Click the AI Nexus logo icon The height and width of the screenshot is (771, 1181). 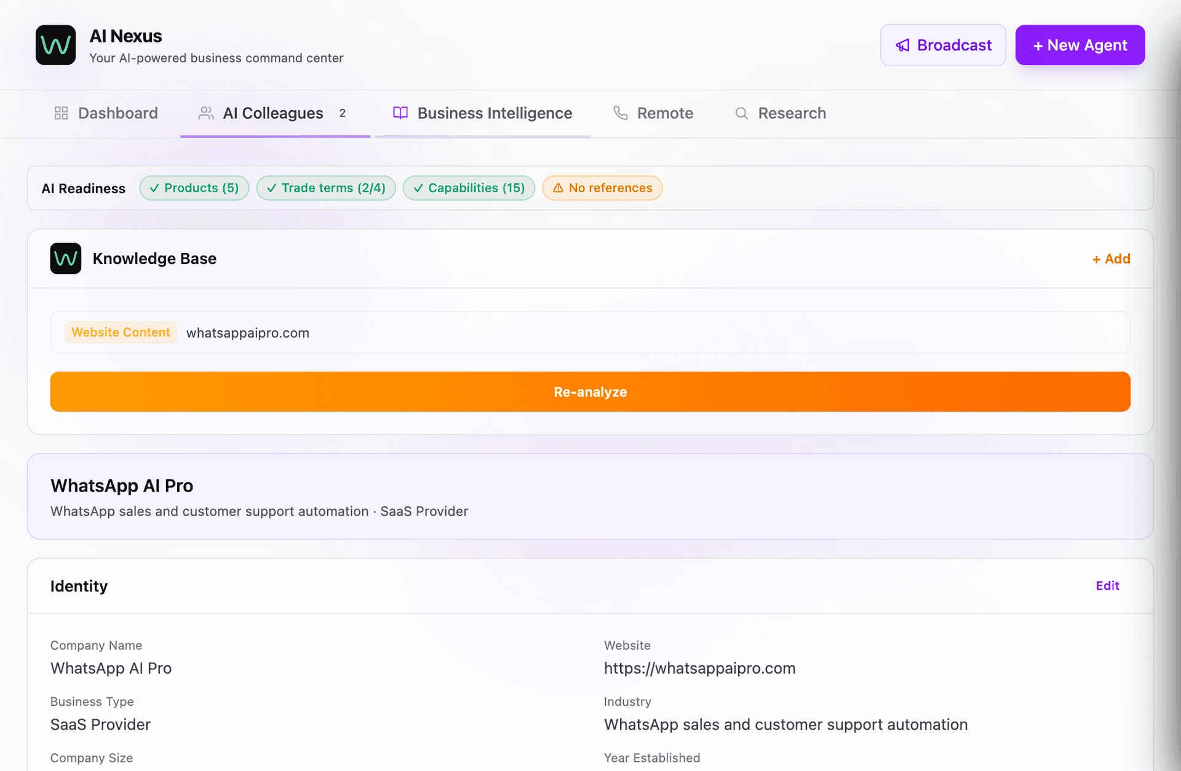click(x=55, y=45)
